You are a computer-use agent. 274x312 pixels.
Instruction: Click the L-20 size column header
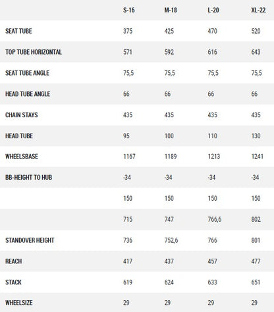pyautogui.click(x=213, y=10)
